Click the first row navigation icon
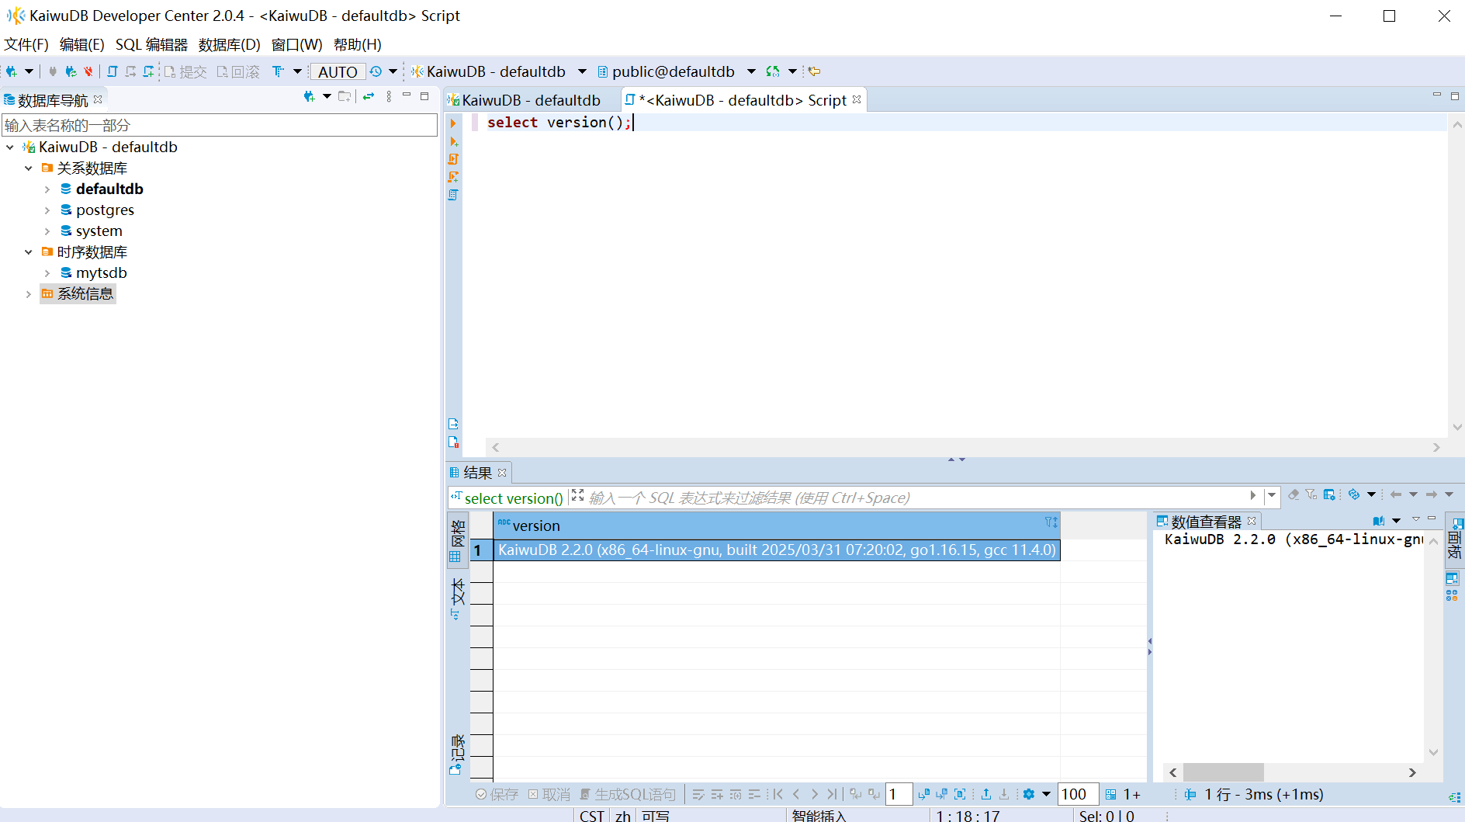1465x822 pixels. click(778, 794)
